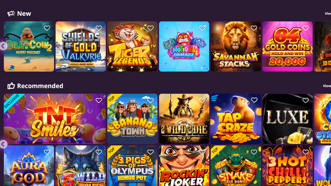This screenshot has width=331, height=186.
Task: Click previous arrow in Recommended carousel
Action: pos(3,144)
